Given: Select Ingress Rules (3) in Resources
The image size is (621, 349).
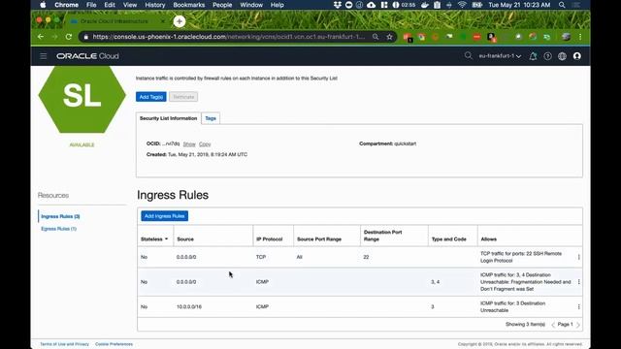Looking at the screenshot, I should coord(60,216).
